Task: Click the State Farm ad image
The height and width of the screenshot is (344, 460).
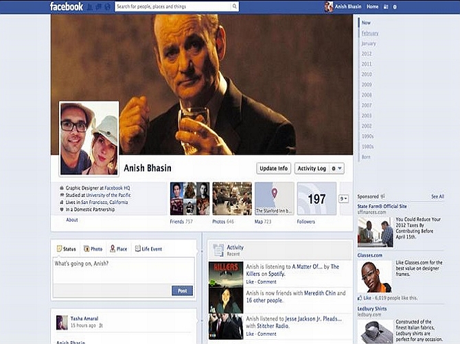Action: pyautogui.click(x=376, y=232)
